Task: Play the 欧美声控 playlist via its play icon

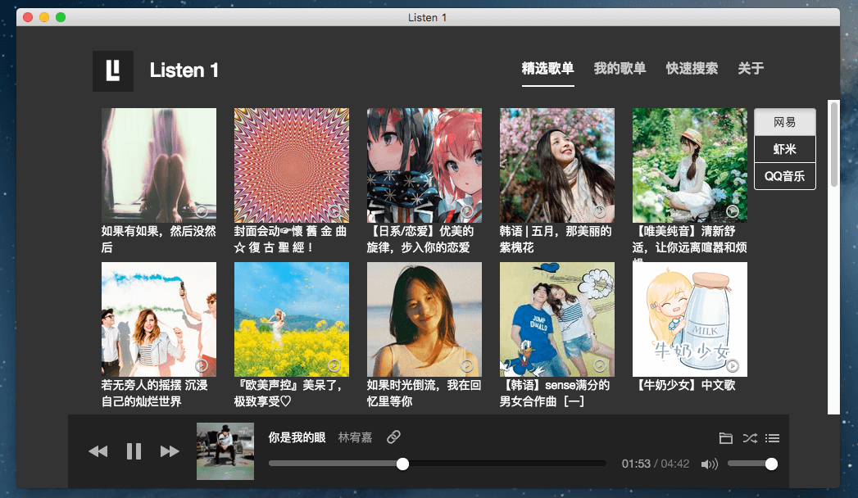Action: tap(334, 367)
